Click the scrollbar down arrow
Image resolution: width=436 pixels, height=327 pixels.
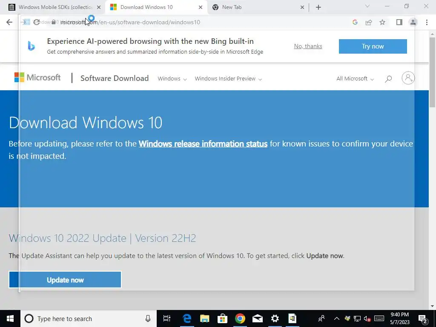[x=432, y=306]
